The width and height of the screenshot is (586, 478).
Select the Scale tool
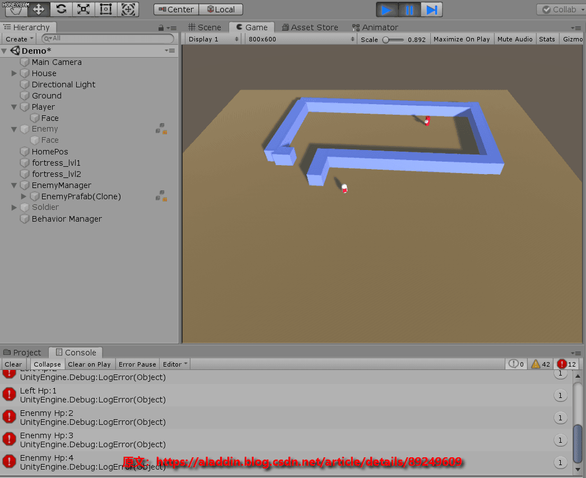[83, 10]
